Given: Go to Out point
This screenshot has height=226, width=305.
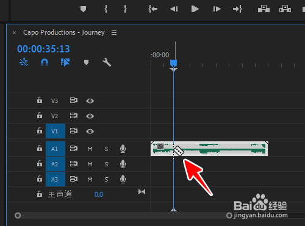Looking at the screenshot, I should click(237, 9).
